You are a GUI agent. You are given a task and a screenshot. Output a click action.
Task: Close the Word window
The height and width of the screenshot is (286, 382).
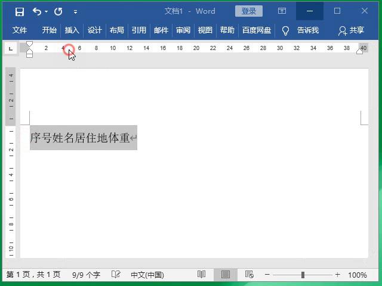click(x=365, y=11)
